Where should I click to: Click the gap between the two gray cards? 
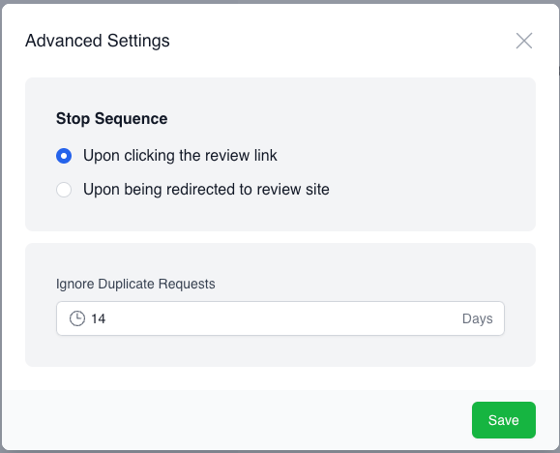280,237
